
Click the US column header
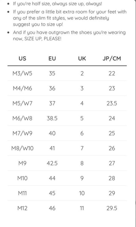click(22, 59)
